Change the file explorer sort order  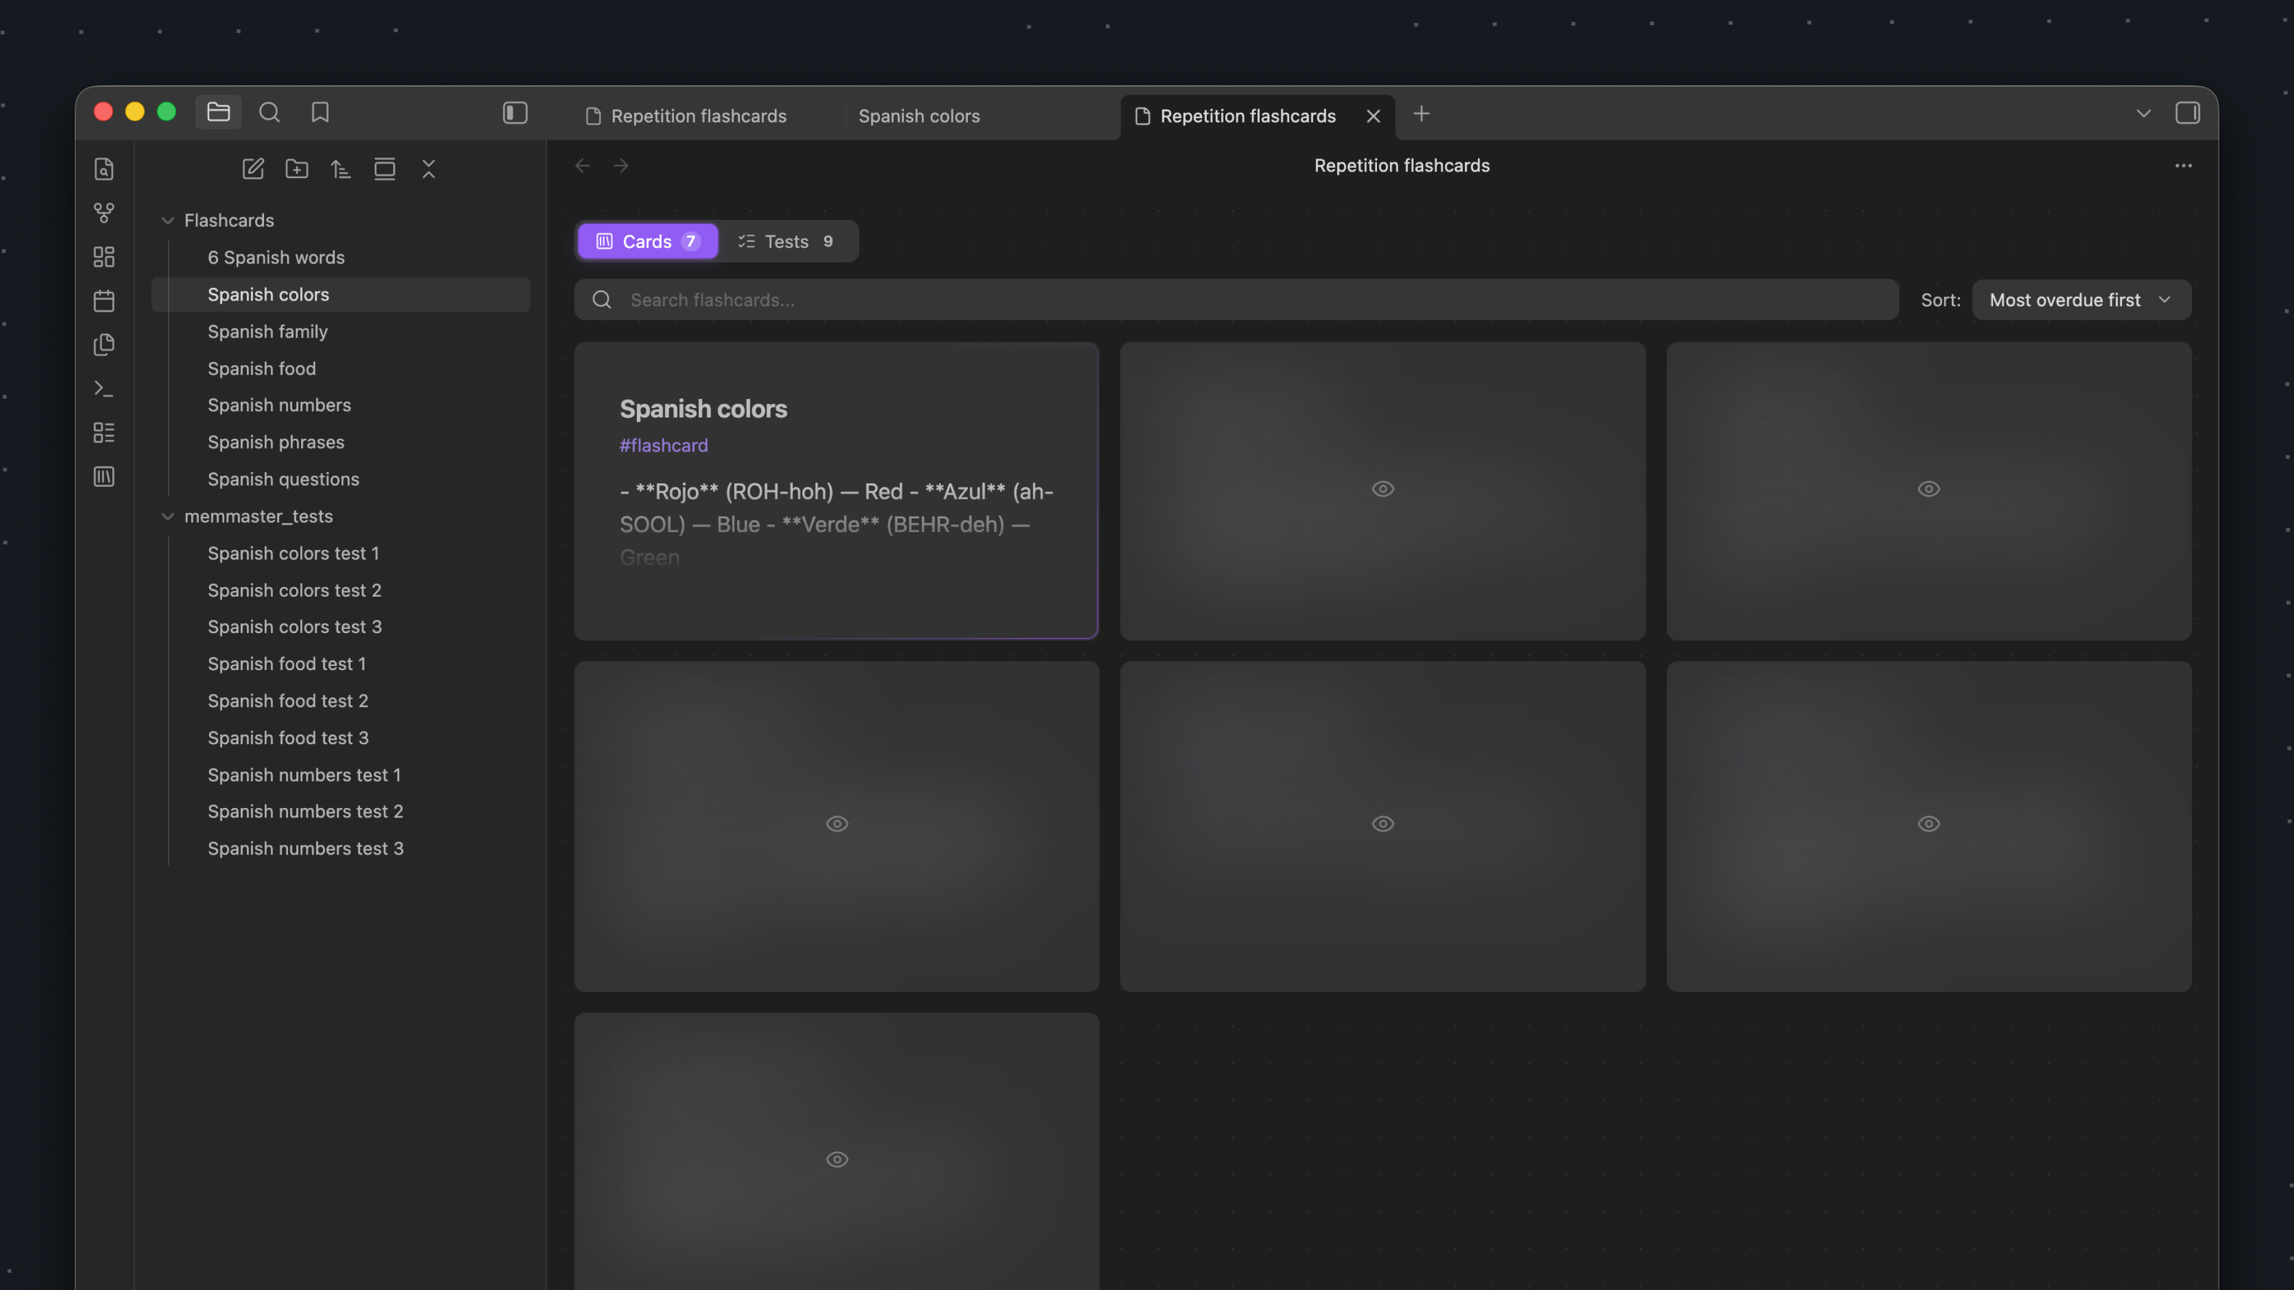pyautogui.click(x=340, y=169)
